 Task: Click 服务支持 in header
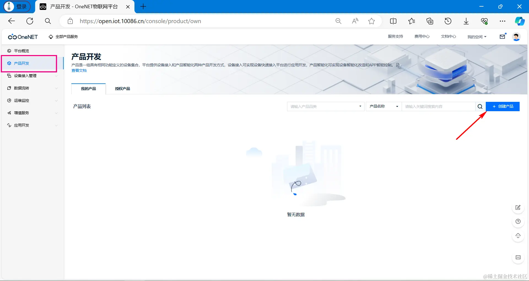(x=395, y=36)
